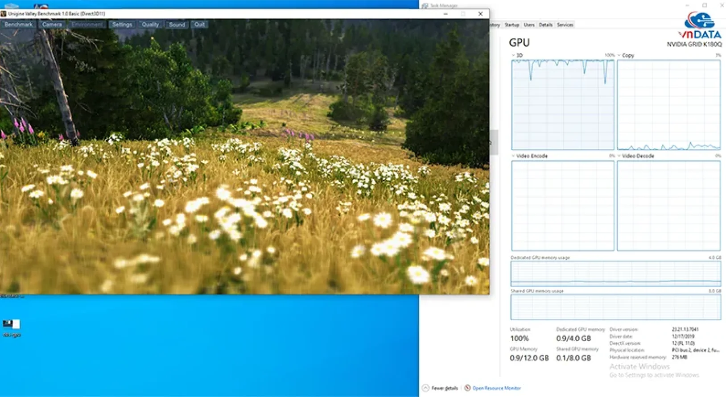
Task: Click the Driver date label
Action: tap(621, 336)
